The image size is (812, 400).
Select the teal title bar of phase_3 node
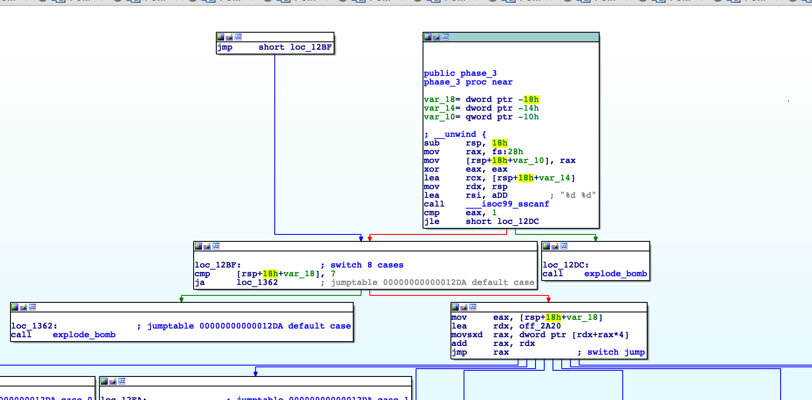[523, 37]
